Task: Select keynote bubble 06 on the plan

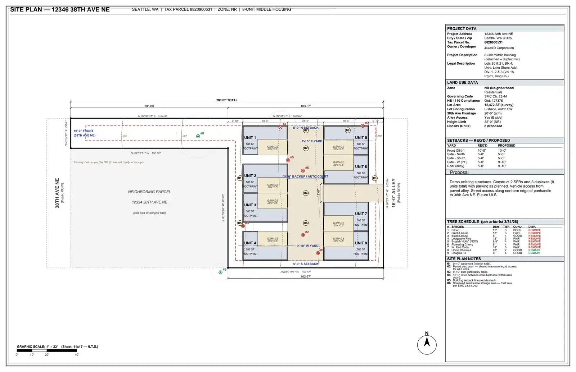Action: coord(306,223)
